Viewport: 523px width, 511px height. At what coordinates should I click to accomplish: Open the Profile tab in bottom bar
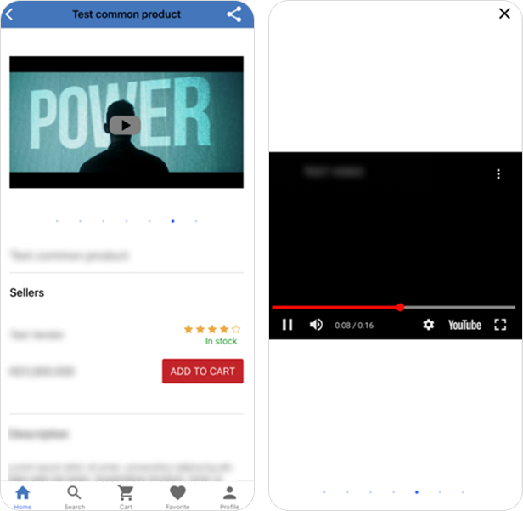[229, 497]
